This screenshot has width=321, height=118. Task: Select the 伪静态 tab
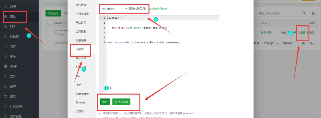[x=79, y=49]
